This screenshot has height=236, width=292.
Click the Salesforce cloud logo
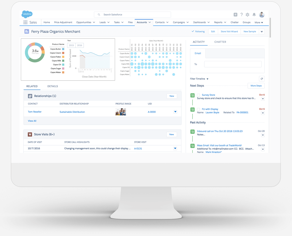[x=27, y=14]
